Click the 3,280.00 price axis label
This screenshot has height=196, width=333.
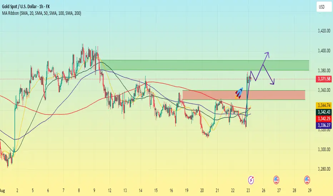point(324,169)
